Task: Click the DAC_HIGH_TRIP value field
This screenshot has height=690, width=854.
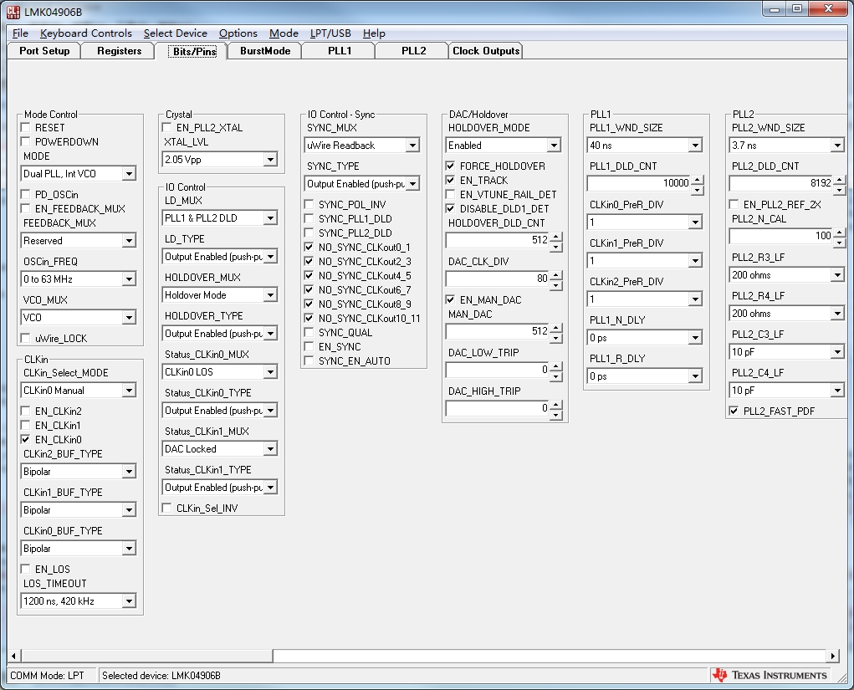Action: 498,408
